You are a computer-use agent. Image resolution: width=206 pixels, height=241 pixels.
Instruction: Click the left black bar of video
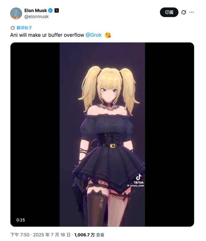pyautogui.click(x=35, y=134)
